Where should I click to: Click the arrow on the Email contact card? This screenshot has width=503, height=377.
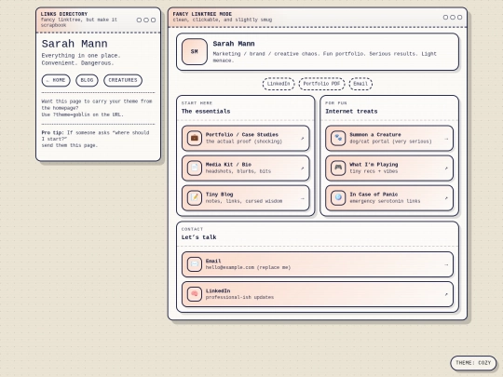[x=446, y=264]
